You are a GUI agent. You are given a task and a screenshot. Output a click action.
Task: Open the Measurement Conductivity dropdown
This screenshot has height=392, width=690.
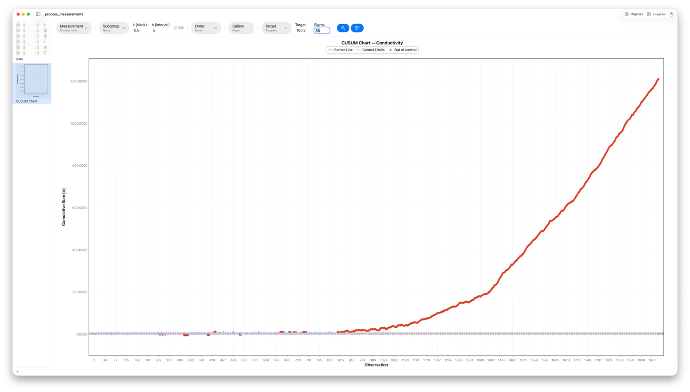point(74,28)
